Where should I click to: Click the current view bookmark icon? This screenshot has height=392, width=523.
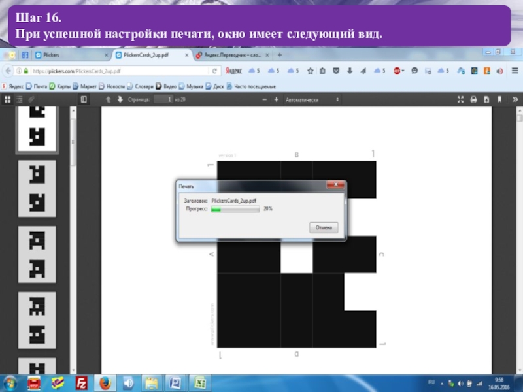point(499,99)
